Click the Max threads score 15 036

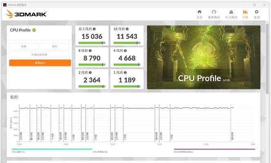pos(92,36)
